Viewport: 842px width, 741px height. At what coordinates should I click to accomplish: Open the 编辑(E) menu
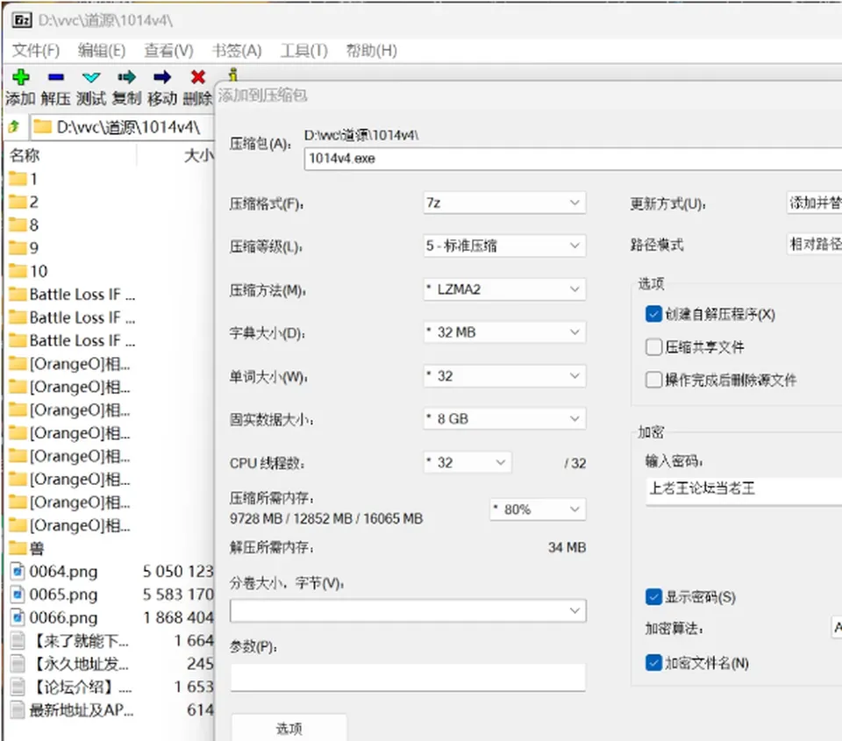click(x=102, y=51)
